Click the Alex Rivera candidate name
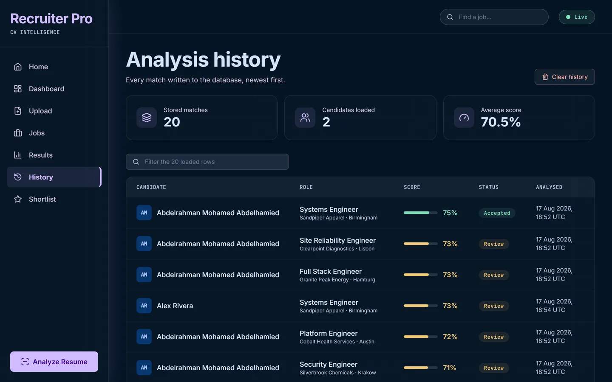 [175, 306]
